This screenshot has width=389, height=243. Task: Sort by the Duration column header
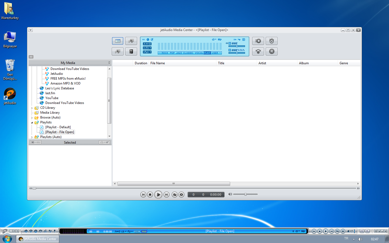pyautogui.click(x=141, y=63)
